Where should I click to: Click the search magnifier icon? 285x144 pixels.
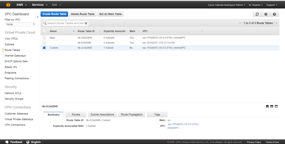pyautogui.click(x=45, y=23)
